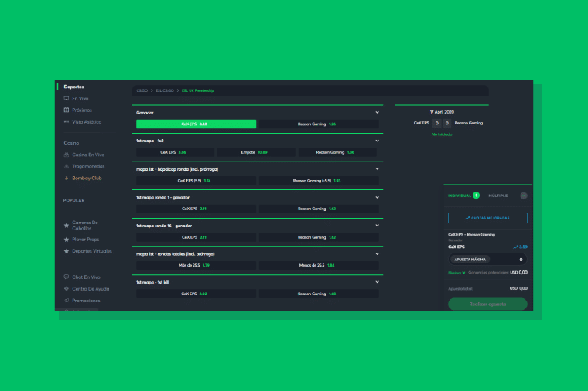Click the Casino En Vivo icon
Image resolution: width=588 pixels, height=391 pixels.
coord(67,155)
